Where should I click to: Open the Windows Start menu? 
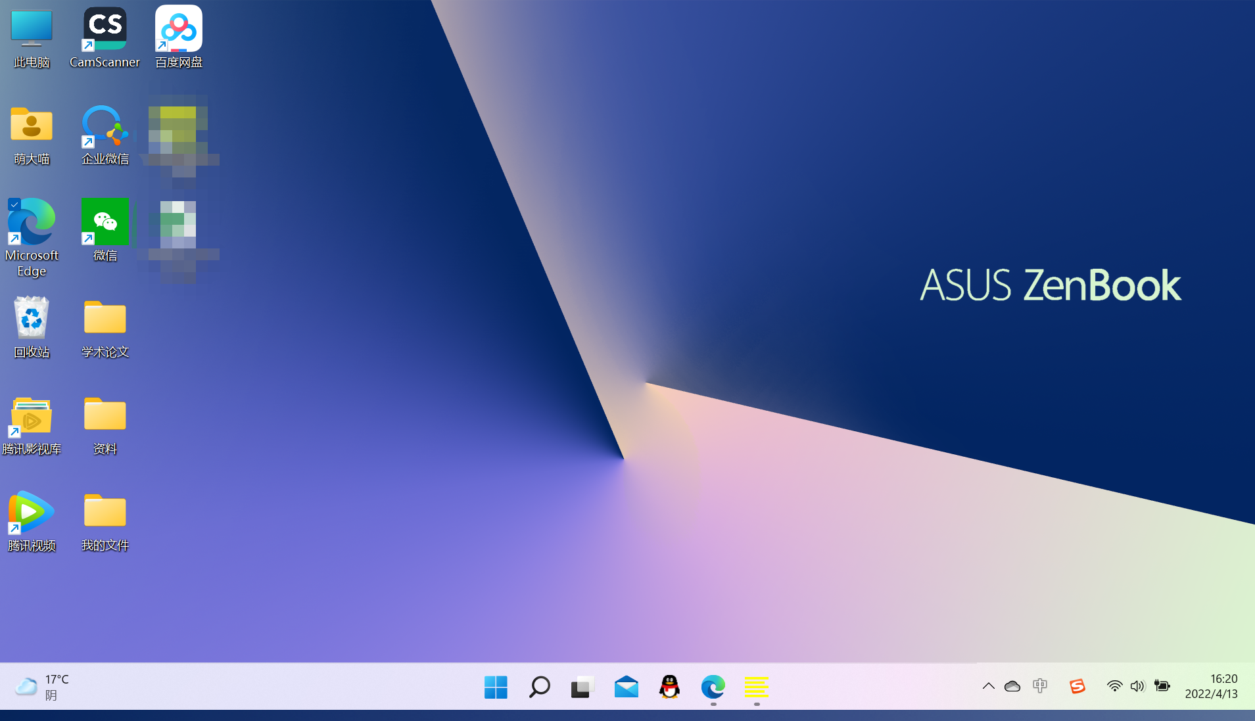(496, 687)
